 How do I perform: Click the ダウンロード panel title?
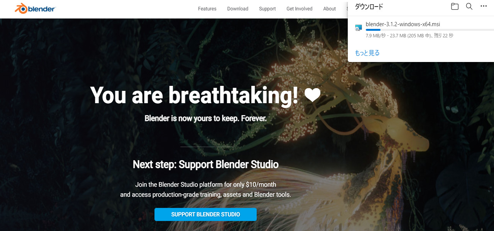point(369,7)
